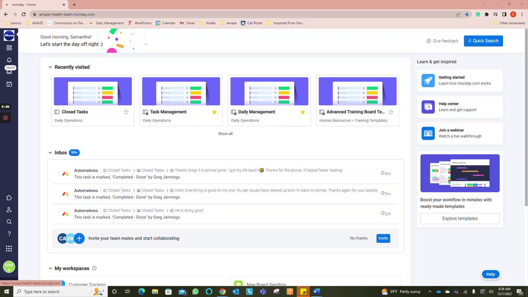Click the plus icon to add teammates
The width and height of the screenshot is (528, 297).
coord(79,238)
